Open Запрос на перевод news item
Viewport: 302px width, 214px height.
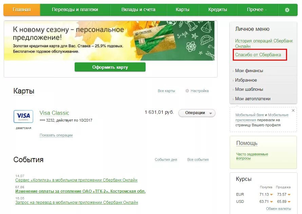(x=77, y=202)
